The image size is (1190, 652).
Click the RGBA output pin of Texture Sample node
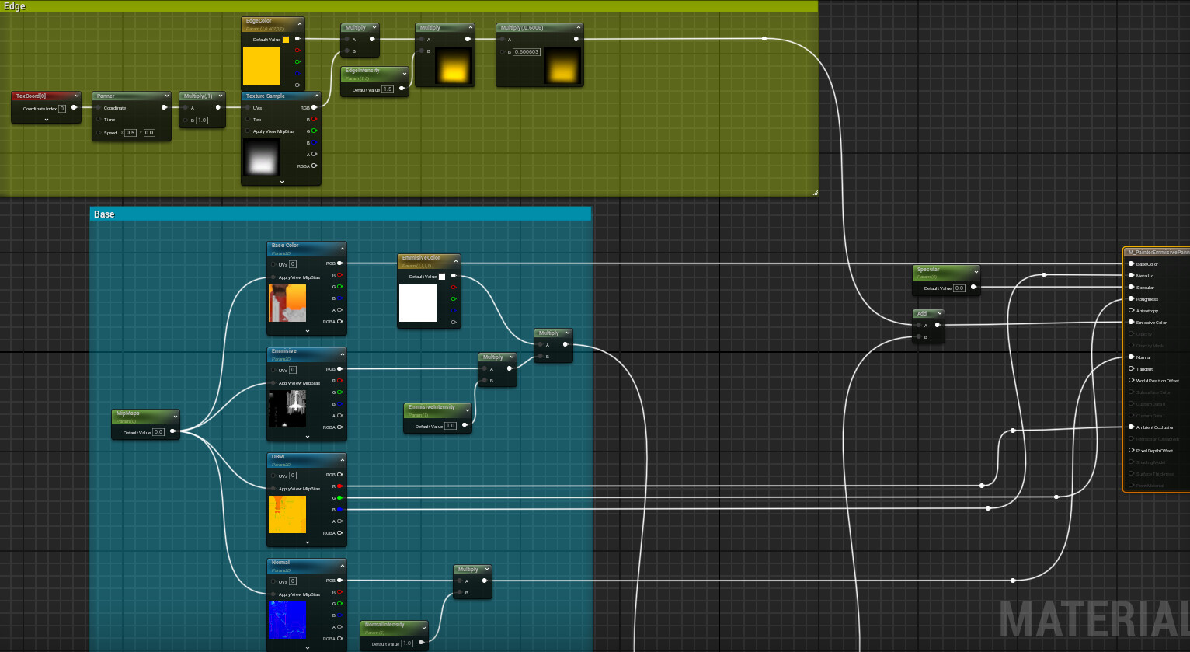coord(314,166)
